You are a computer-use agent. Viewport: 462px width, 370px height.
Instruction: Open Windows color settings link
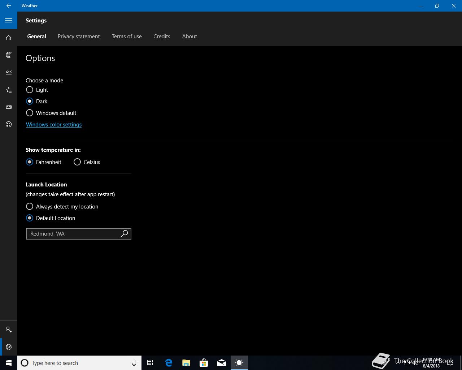pyautogui.click(x=54, y=124)
